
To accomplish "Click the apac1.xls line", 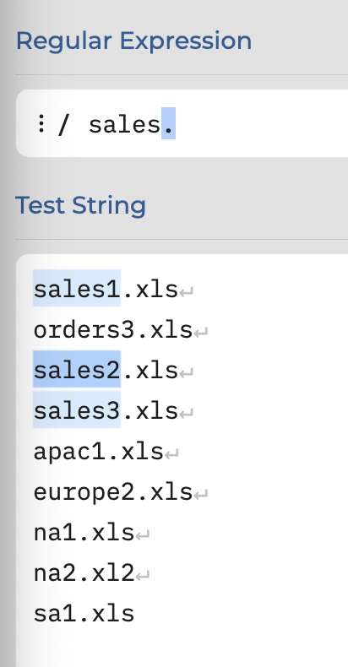I will pos(98,452).
